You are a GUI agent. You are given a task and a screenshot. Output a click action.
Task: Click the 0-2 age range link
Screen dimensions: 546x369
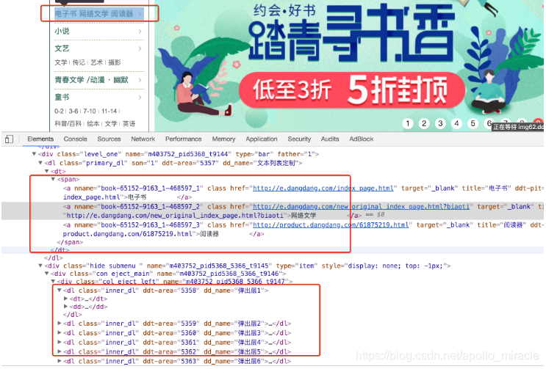tap(59, 112)
